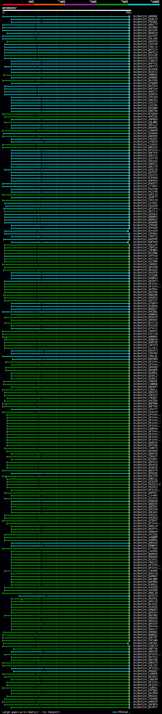Open hit UniRef100_A5KC77
The image size is (162, 714).
click(x=145, y=25)
